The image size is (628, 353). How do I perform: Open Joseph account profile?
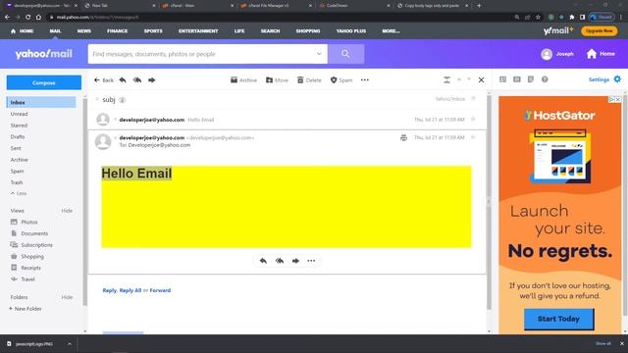[557, 54]
